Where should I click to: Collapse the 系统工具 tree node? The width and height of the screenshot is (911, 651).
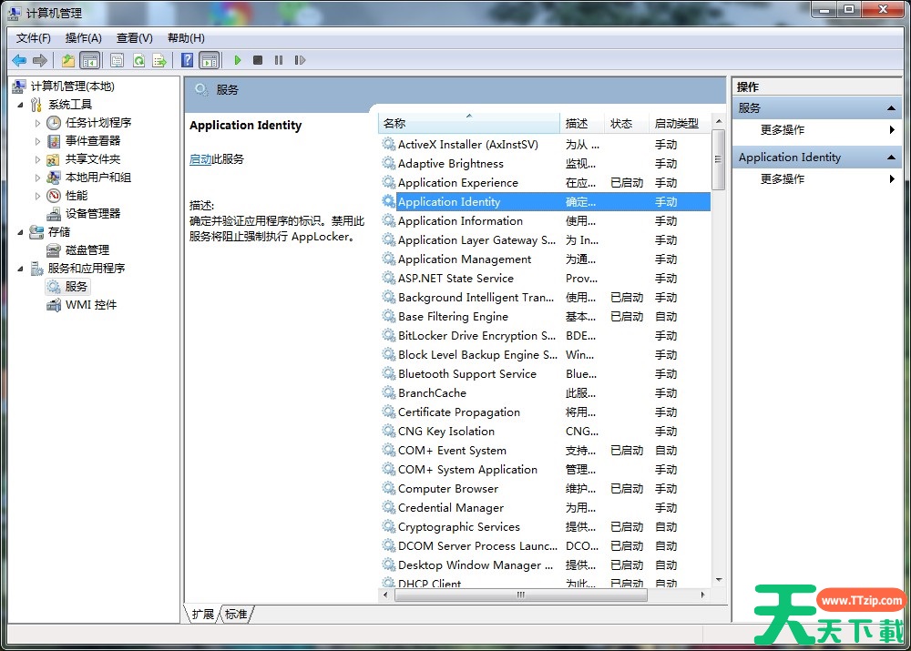pos(21,105)
